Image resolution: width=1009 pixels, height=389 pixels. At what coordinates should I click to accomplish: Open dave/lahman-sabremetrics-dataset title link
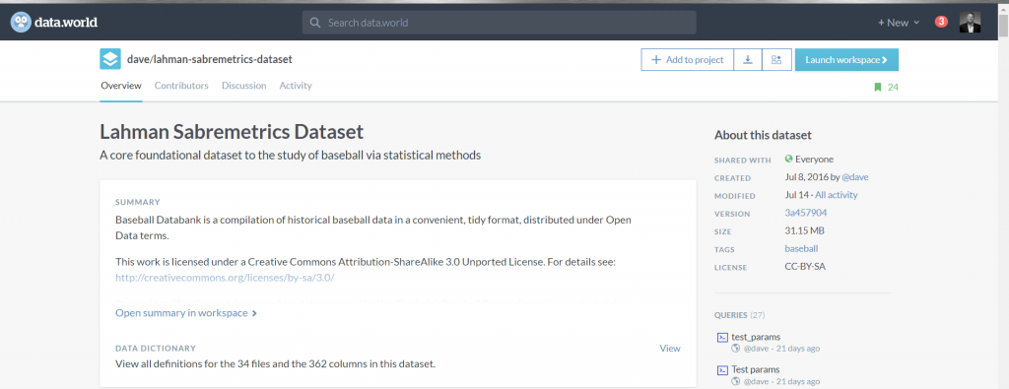click(x=210, y=59)
